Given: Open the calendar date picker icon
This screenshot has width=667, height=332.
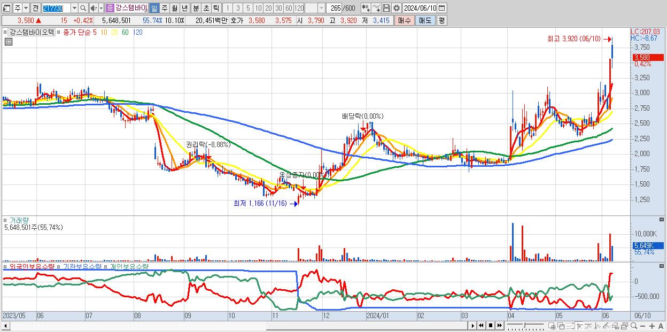Looking at the screenshot, I should tap(441, 8).
